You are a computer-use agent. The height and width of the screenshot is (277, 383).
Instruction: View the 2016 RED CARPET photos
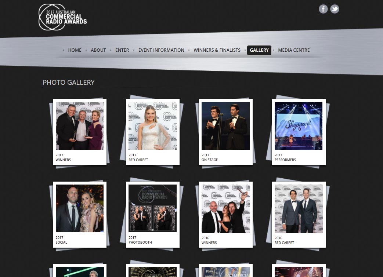tap(299, 208)
